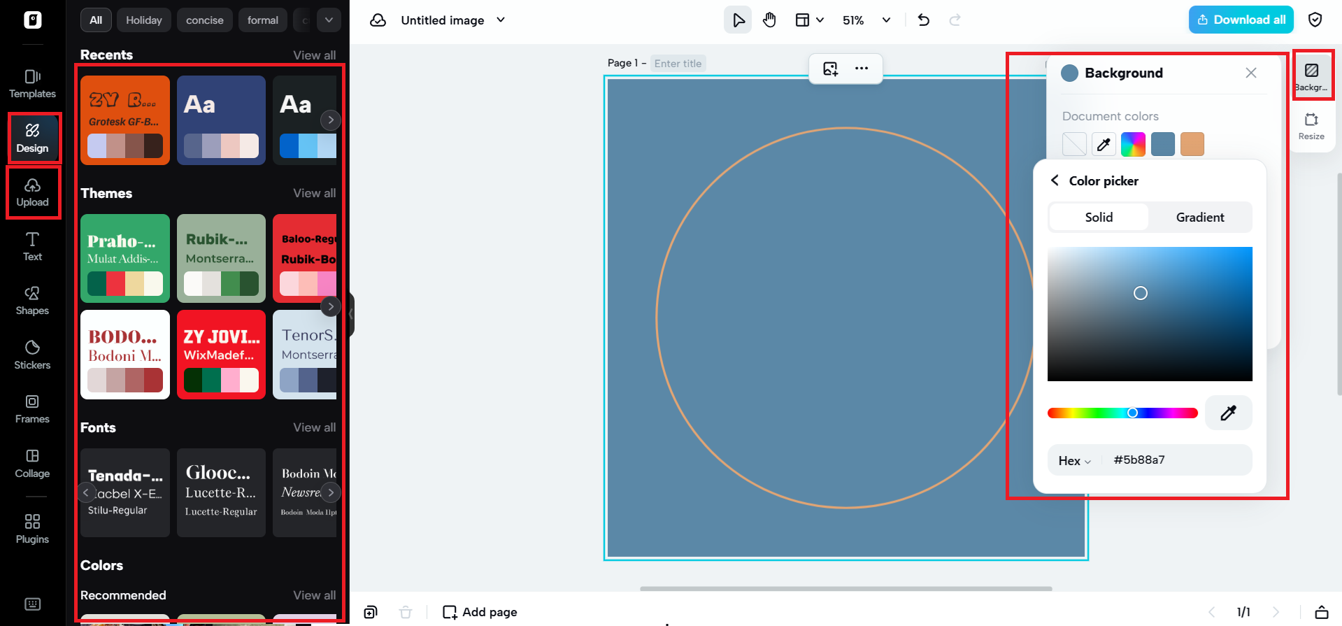Viewport: 1342px width, 626px height.
Task: View all Recents
Action: 315,55
